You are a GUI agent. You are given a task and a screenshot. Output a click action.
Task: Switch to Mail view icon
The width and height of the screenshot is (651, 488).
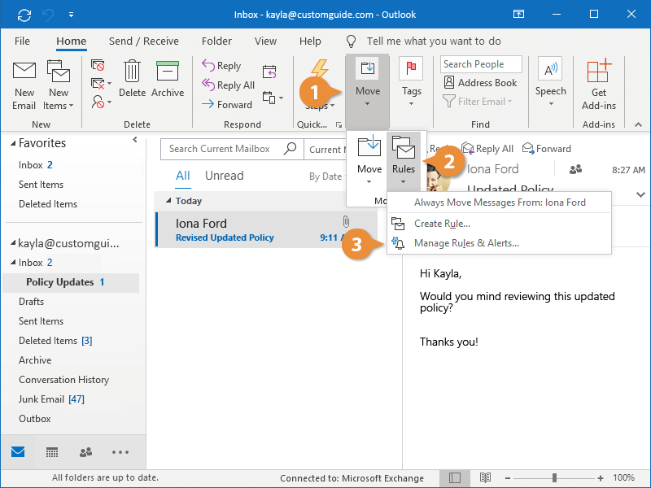point(18,452)
